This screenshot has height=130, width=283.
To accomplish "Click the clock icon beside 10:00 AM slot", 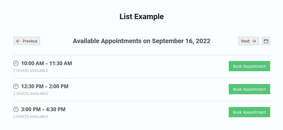I will click(x=16, y=63).
